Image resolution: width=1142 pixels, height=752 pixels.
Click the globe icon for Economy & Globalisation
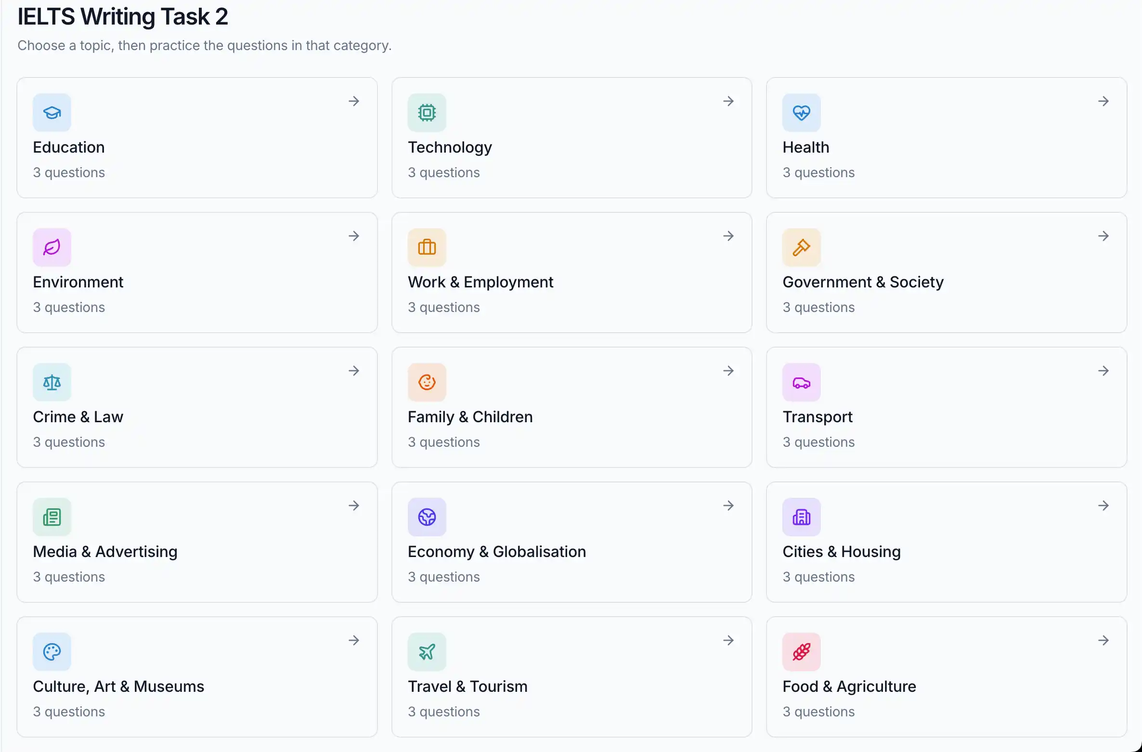(x=427, y=517)
